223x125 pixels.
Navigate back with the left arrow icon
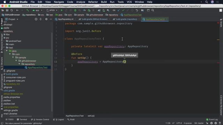click(x=17, y=10)
